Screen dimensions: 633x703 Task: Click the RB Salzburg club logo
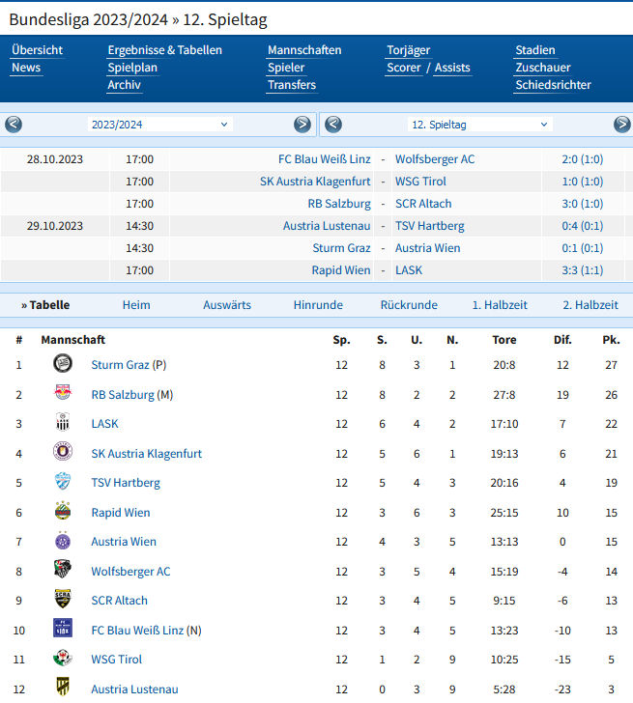coord(63,393)
